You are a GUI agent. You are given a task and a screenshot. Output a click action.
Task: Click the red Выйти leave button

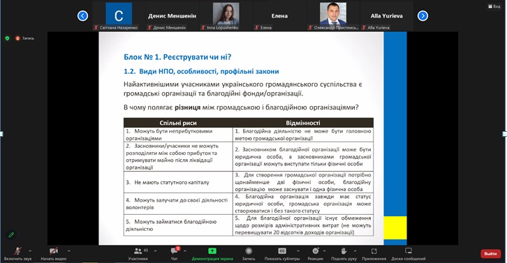click(490, 254)
